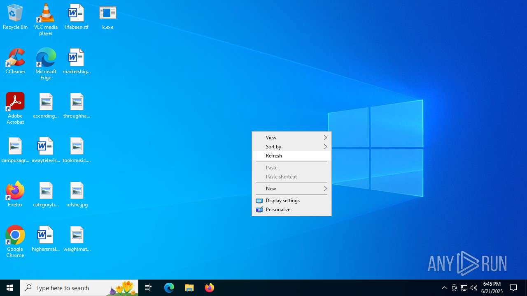The height and width of the screenshot is (296, 527).
Task: Expand the View submenu
Action: (291, 138)
